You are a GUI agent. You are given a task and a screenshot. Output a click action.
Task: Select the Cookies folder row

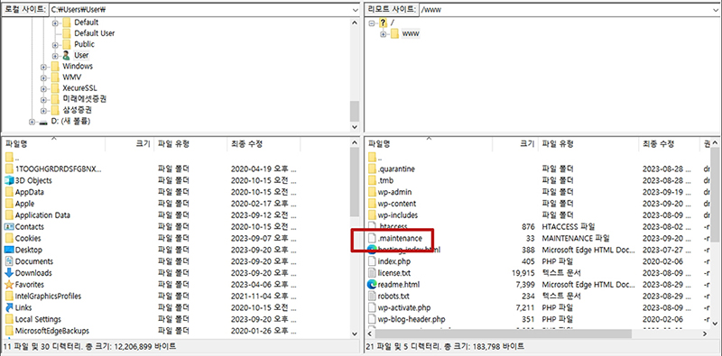[176, 238]
